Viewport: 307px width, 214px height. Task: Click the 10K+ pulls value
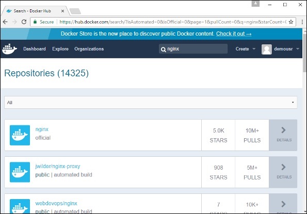click(x=252, y=205)
